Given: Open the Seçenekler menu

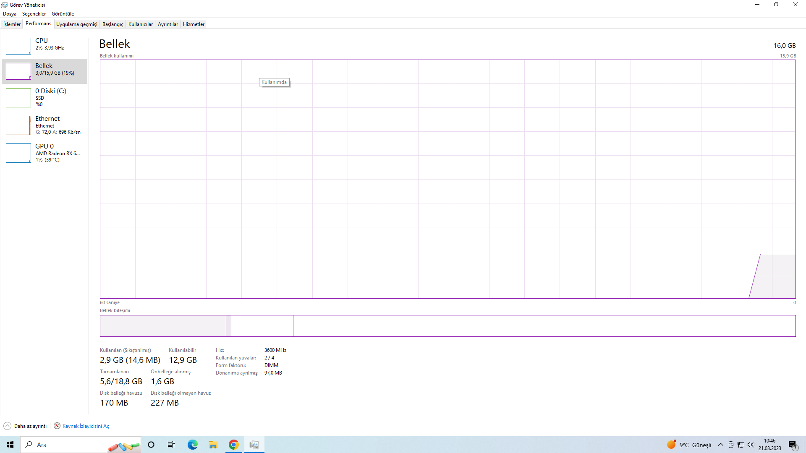Looking at the screenshot, I should pos(34,14).
